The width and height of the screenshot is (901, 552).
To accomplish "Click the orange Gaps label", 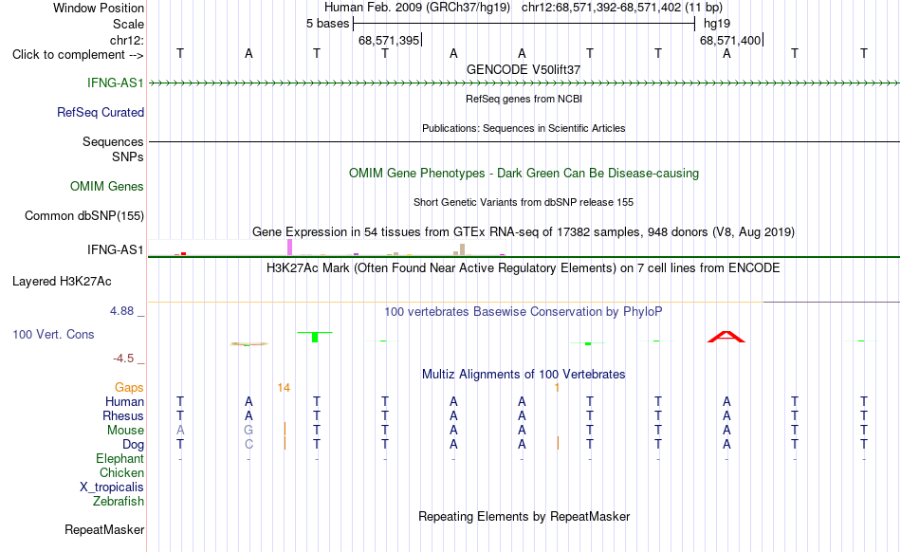I will tap(129, 387).
